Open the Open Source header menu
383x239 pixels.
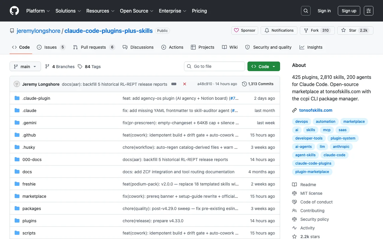point(137,11)
